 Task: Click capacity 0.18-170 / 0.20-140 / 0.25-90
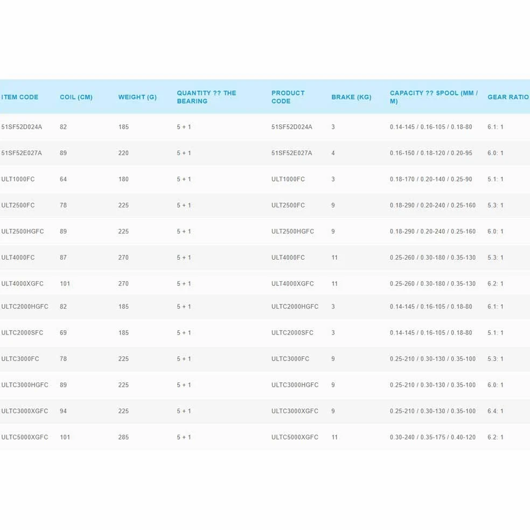(431, 179)
